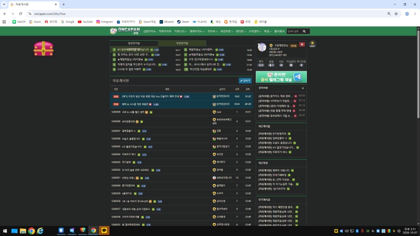The width and height of the screenshot is (420, 236).
Task: Open the 해외카지노 dropdown menu
Action: tap(197, 31)
